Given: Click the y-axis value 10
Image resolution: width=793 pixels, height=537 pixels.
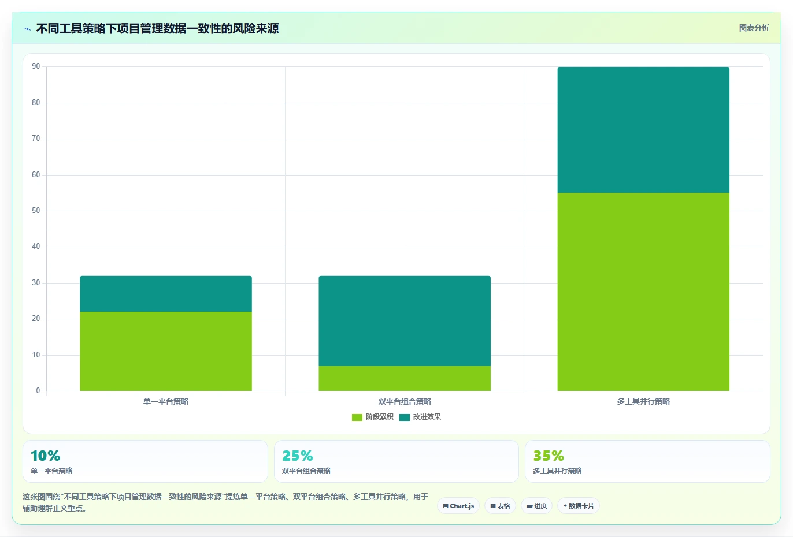Looking at the screenshot, I should [x=36, y=355].
